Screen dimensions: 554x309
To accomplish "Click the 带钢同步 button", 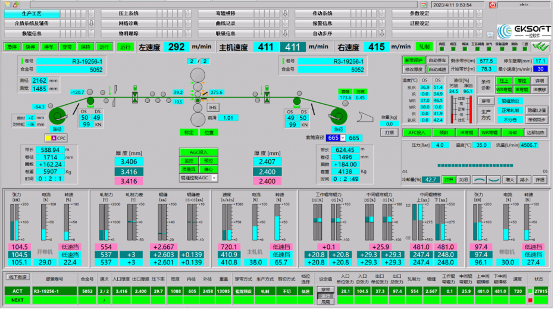I will pyautogui.click(x=537, y=120).
